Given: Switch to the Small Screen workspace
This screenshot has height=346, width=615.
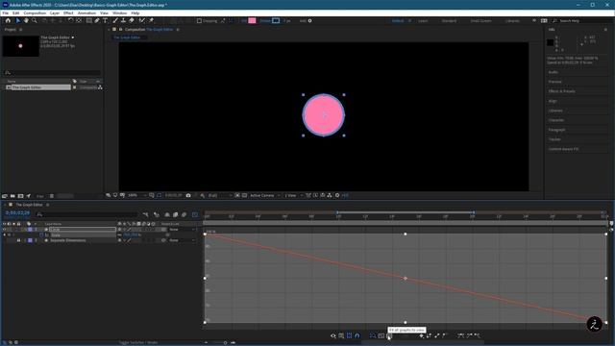Looking at the screenshot, I should (480, 21).
